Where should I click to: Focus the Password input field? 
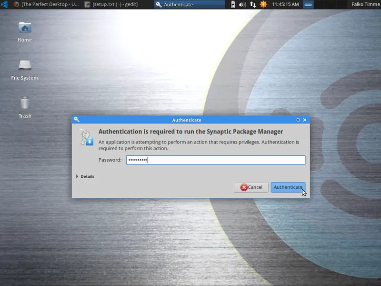point(216,160)
